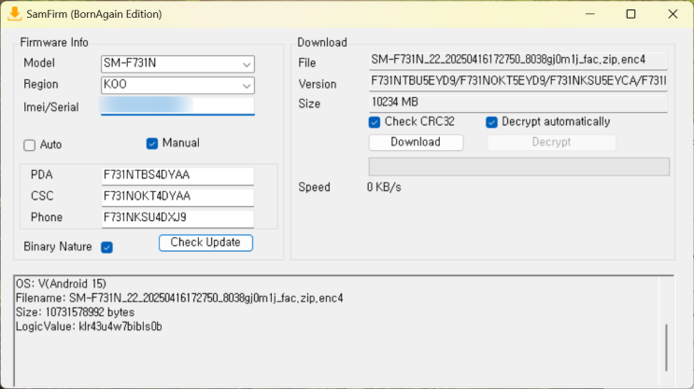Screen dimensions: 694x389
Task: Close the SamFirm window
Action: 673,14
